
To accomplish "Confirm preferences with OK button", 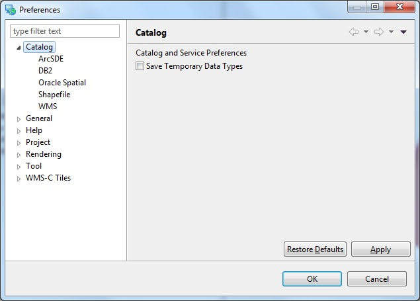I will pyautogui.click(x=312, y=279).
